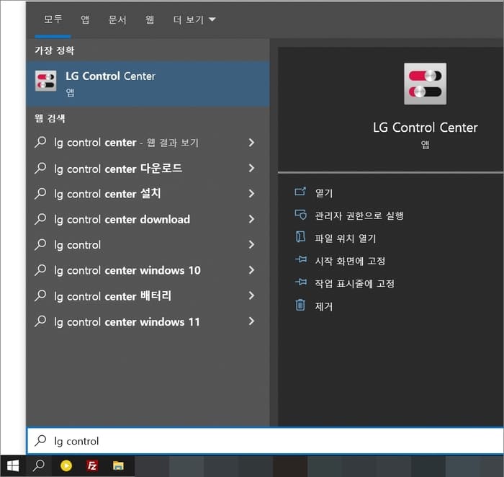504x477 pixels.
Task: Click search icon beside 'lg control center windows 10'
Action: pyautogui.click(x=40, y=270)
